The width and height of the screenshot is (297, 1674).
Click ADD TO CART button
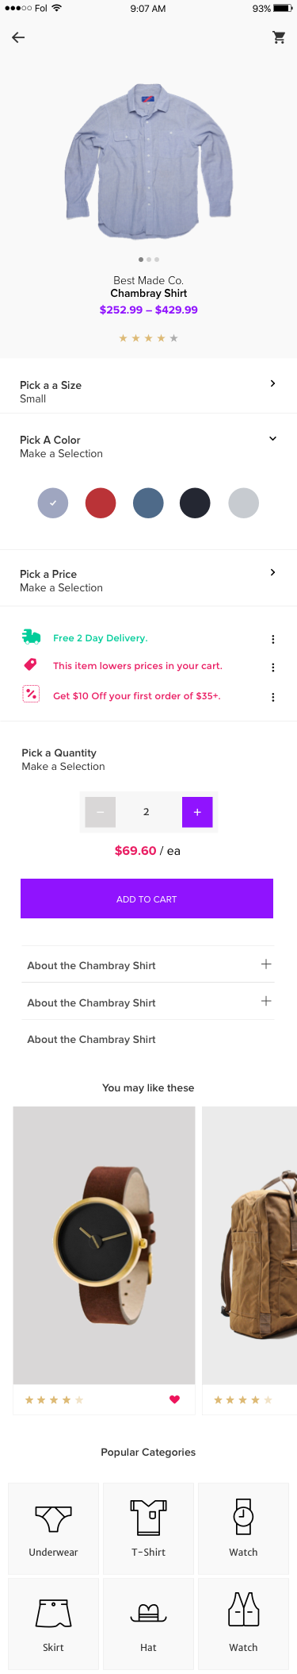(147, 899)
